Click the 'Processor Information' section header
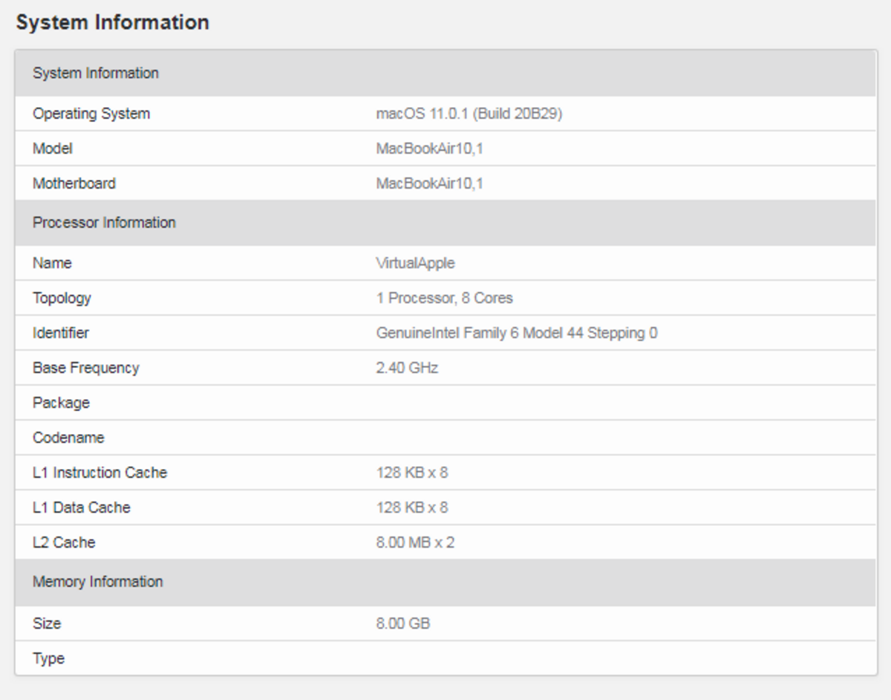 tap(446, 223)
